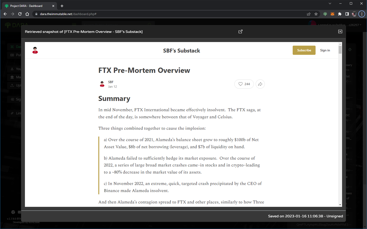
Task: Bookmark this page with the star
Action: 316,14
